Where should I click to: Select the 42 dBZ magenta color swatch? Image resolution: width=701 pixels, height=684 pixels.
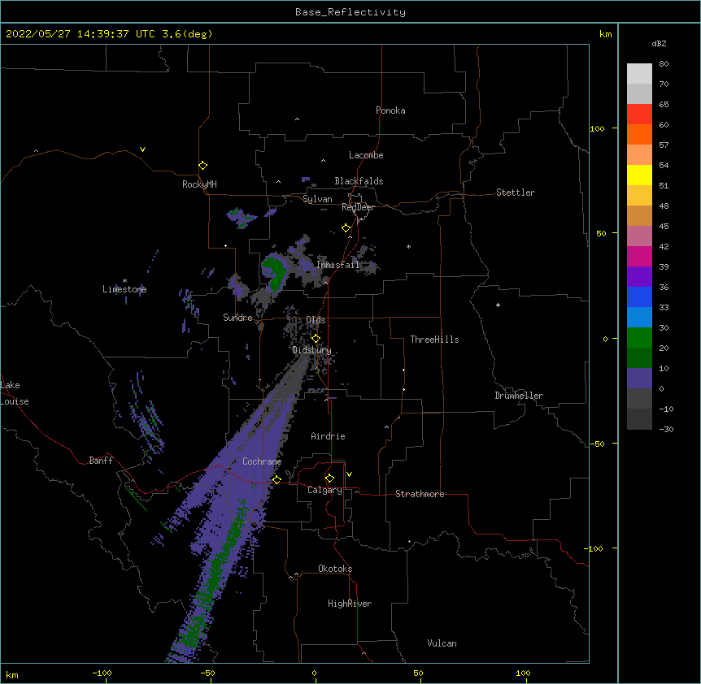tap(639, 256)
